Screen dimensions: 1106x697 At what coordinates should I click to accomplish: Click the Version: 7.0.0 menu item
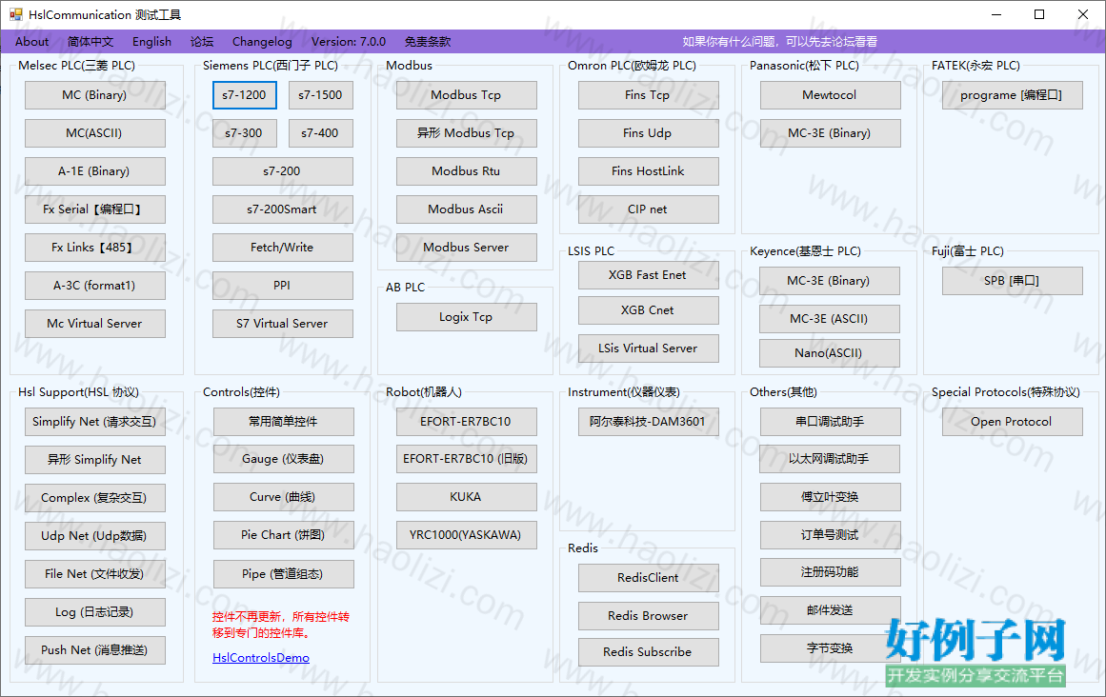pyautogui.click(x=349, y=42)
